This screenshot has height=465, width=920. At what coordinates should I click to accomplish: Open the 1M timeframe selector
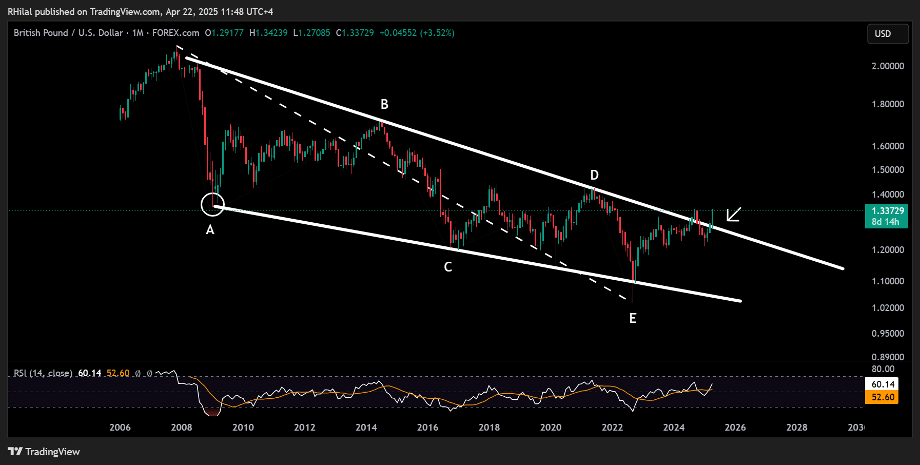coord(138,32)
